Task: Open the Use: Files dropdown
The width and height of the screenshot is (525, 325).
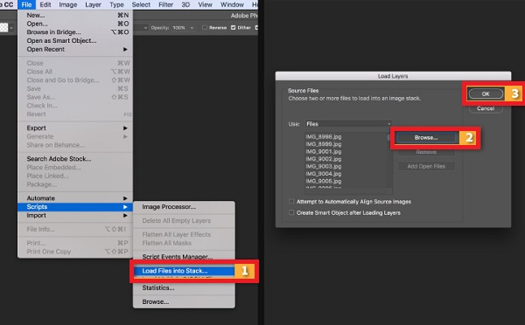Action: coord(348,124)
